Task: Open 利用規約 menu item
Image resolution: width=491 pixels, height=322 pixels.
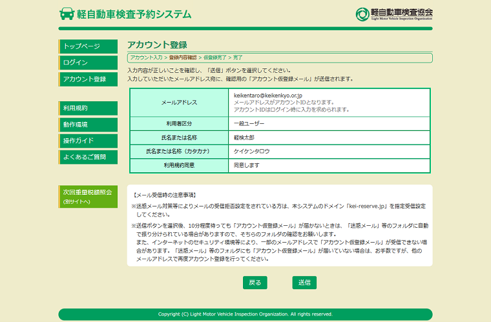Action: pos(88,108)
